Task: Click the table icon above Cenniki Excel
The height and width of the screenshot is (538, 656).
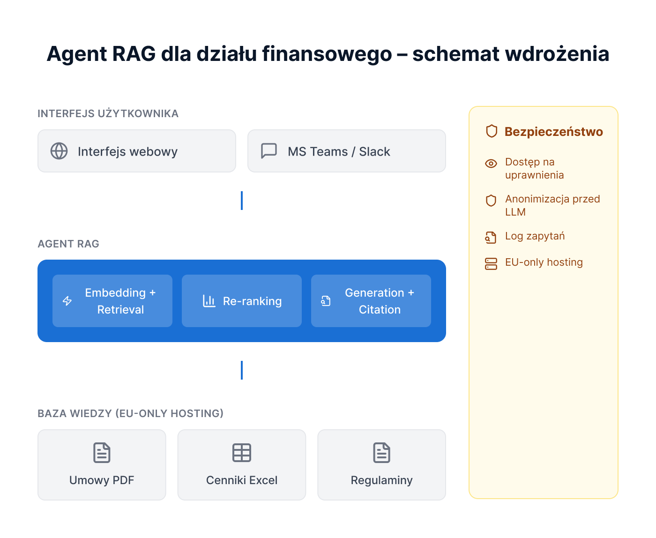Action: [242, 453]
